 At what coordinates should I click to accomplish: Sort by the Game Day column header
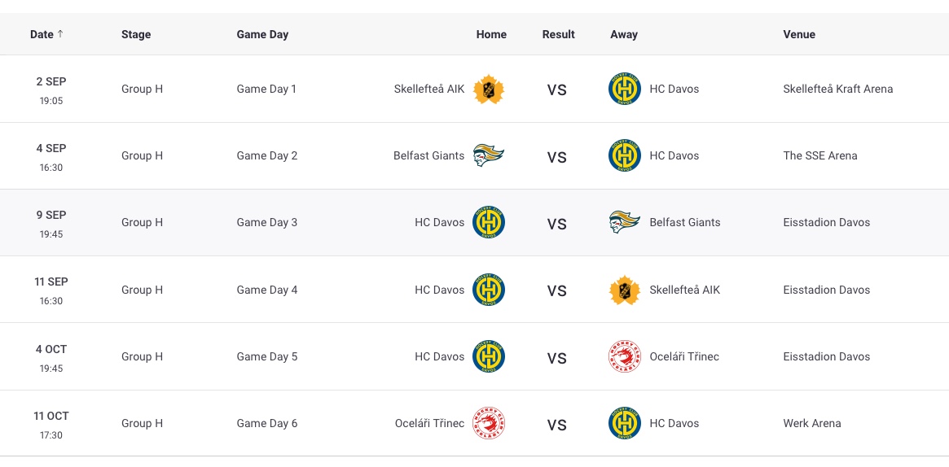262,34
